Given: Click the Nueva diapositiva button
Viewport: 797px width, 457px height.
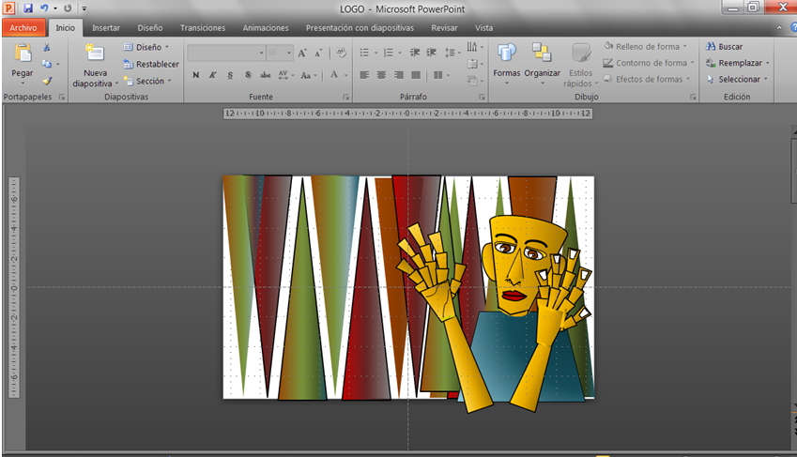Looking at the screenshot, I should (95, 53).
